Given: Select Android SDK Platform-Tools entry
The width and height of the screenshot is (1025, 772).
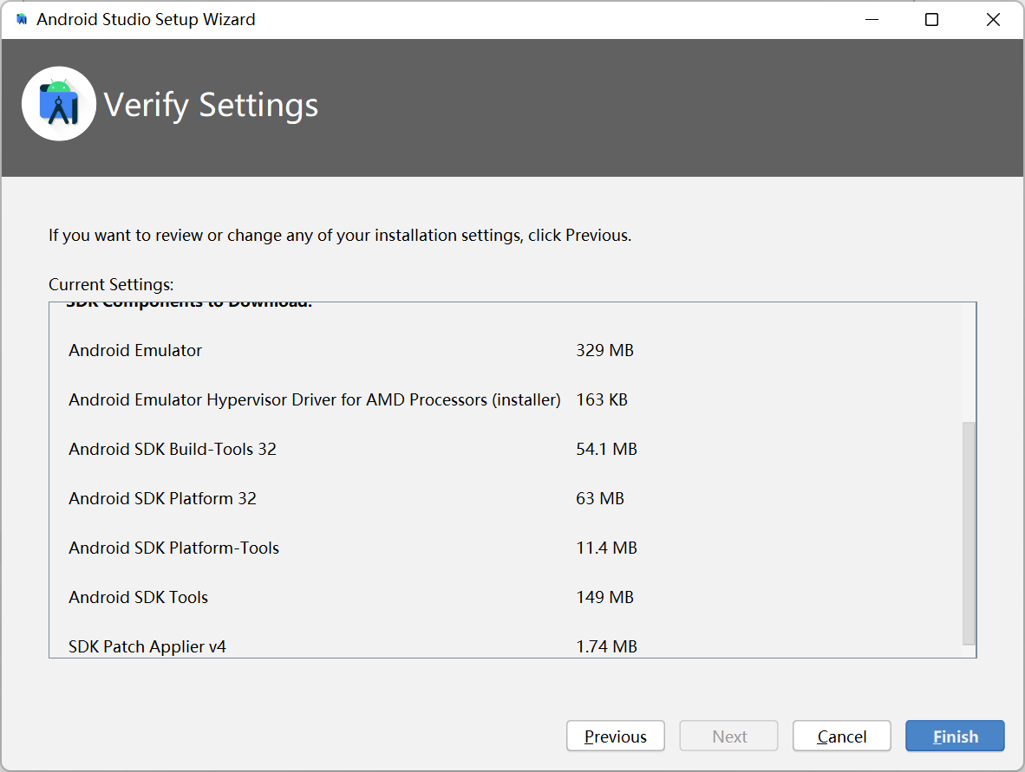Looking at the screenshot, I should pyautogui.click(x=174, y=548).
